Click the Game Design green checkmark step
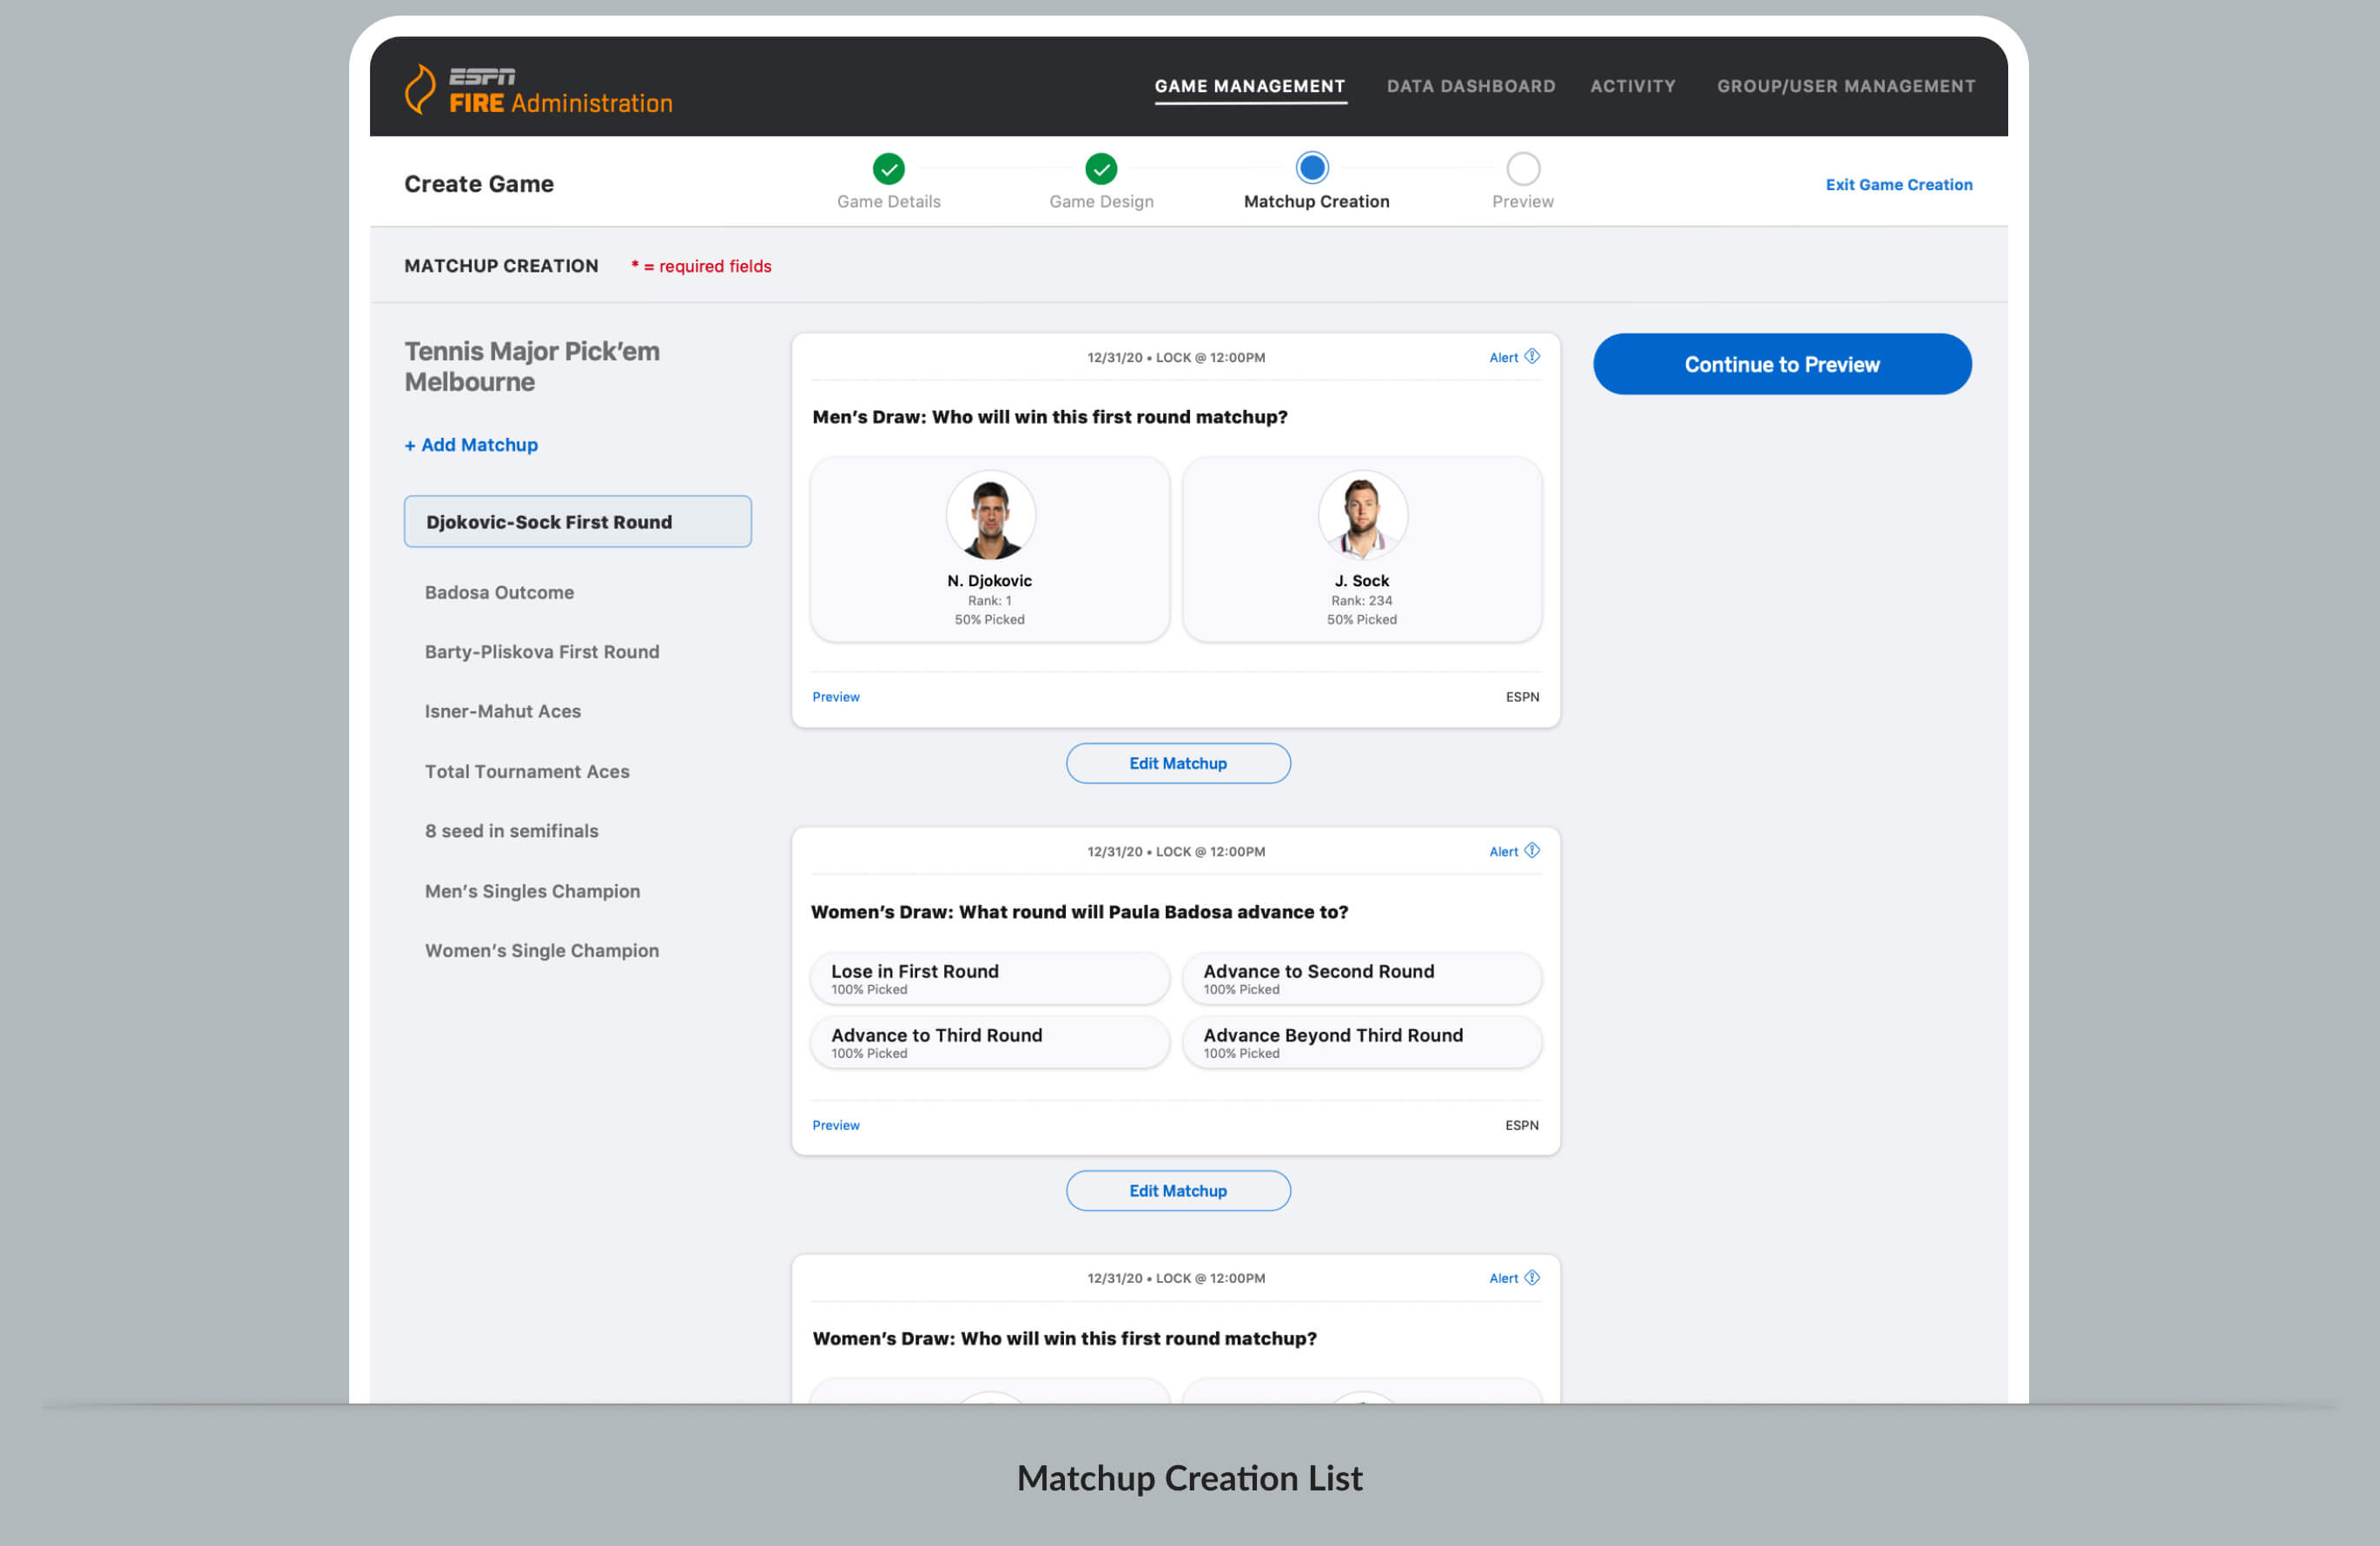Image resolution: width=2380 pixels, height=1546 pixels. (x=1101, y=169)
